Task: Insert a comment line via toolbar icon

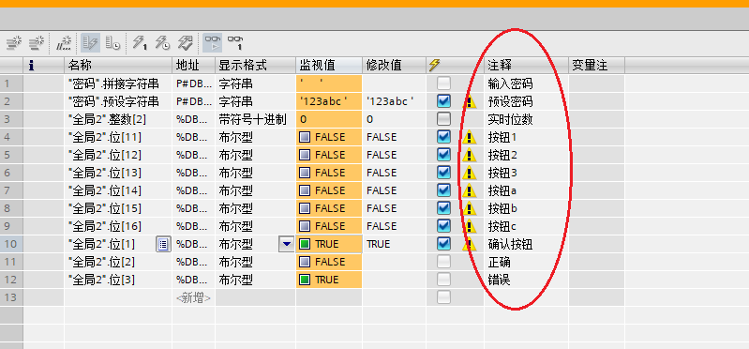Action: pyautogui.click(x=64, y=43)
